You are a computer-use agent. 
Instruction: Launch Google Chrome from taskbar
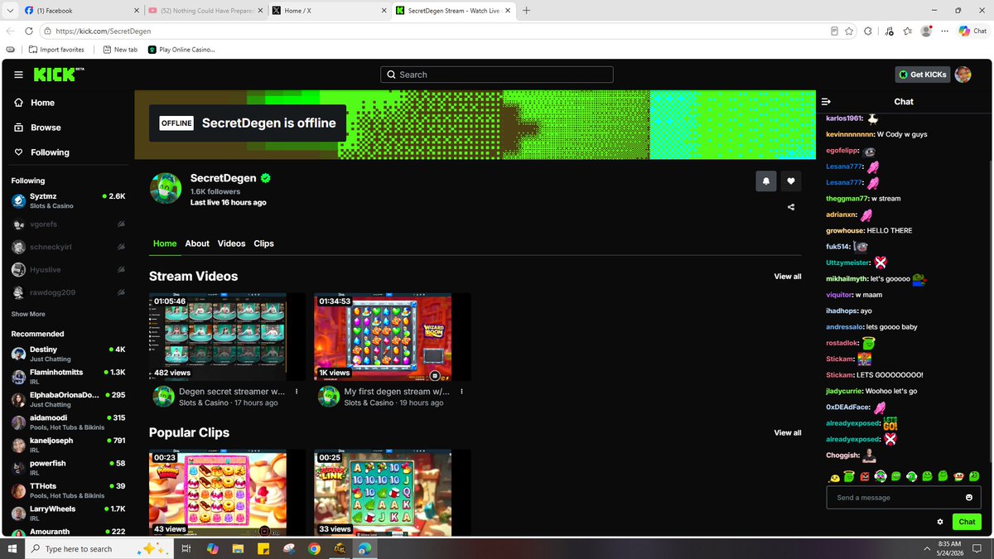click(314, 548)
